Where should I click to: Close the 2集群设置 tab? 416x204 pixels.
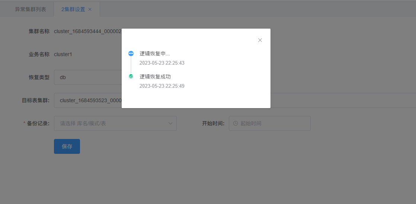point(90,9)
